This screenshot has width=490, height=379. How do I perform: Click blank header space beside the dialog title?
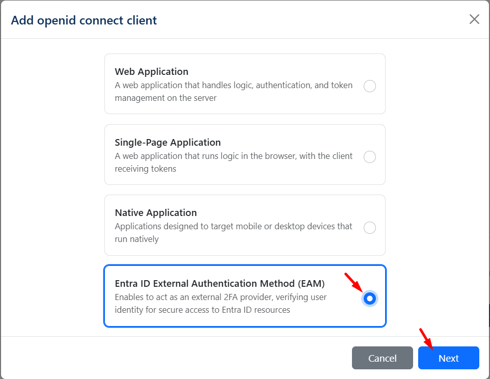(306, 20)
